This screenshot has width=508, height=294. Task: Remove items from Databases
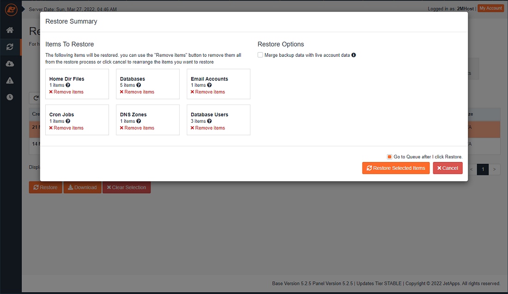[x=137, y=92]
